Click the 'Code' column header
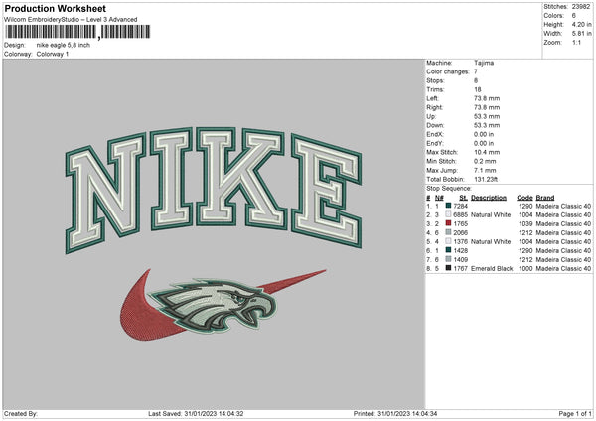596x421 pixels. click(x=524, y=198)
